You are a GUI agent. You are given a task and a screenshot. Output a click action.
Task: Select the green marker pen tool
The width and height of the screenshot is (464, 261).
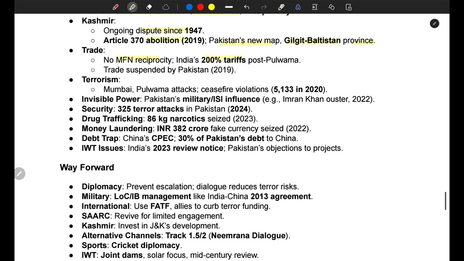[281, 7]
